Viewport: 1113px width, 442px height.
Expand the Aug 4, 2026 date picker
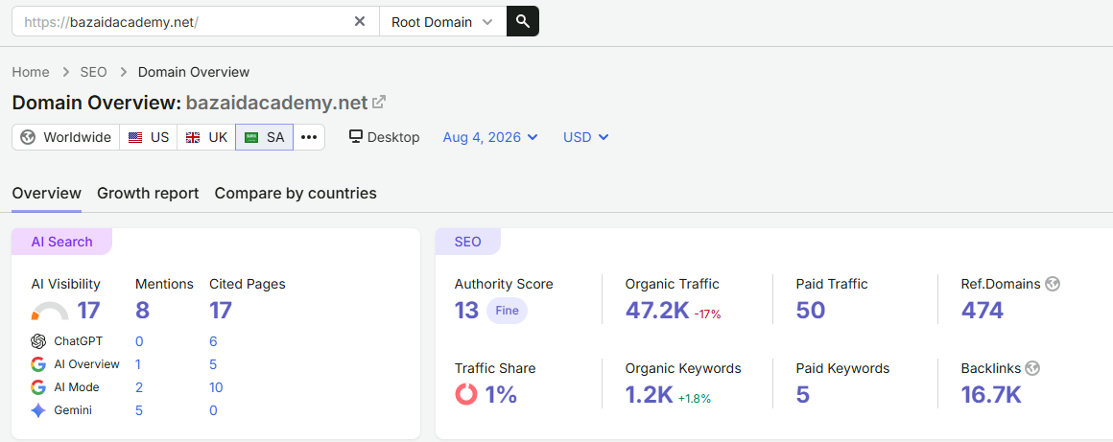click(490, 138)
